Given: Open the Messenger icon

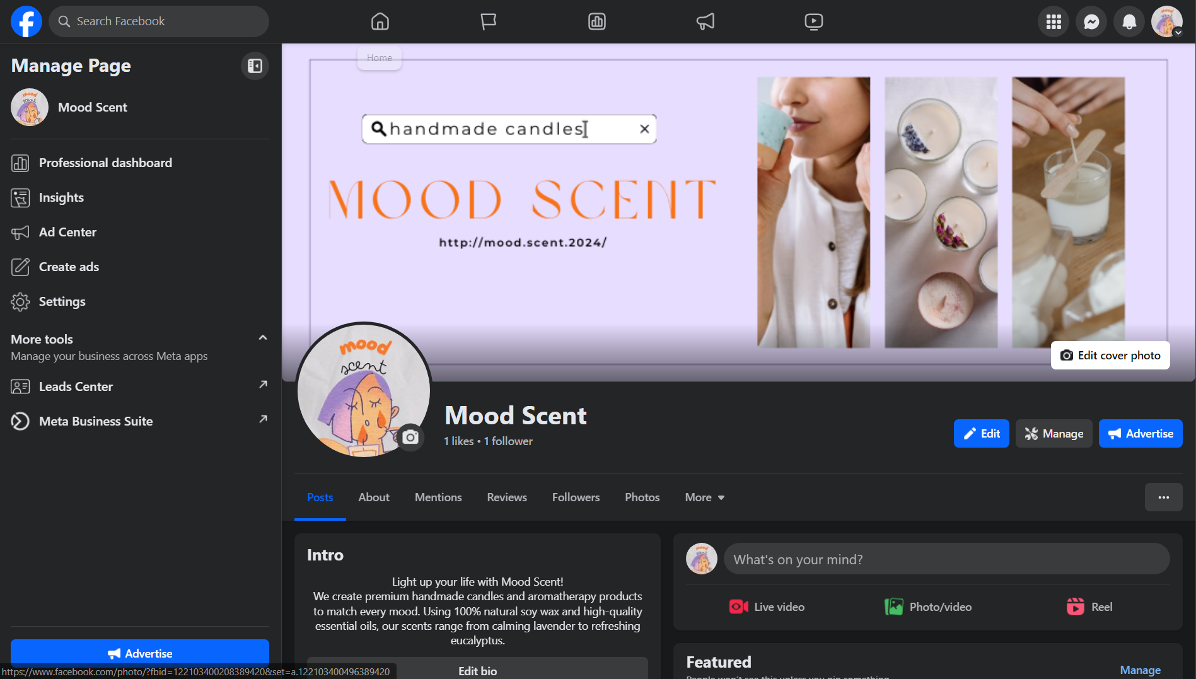Looking at the screenshot, I should 1091,21.
